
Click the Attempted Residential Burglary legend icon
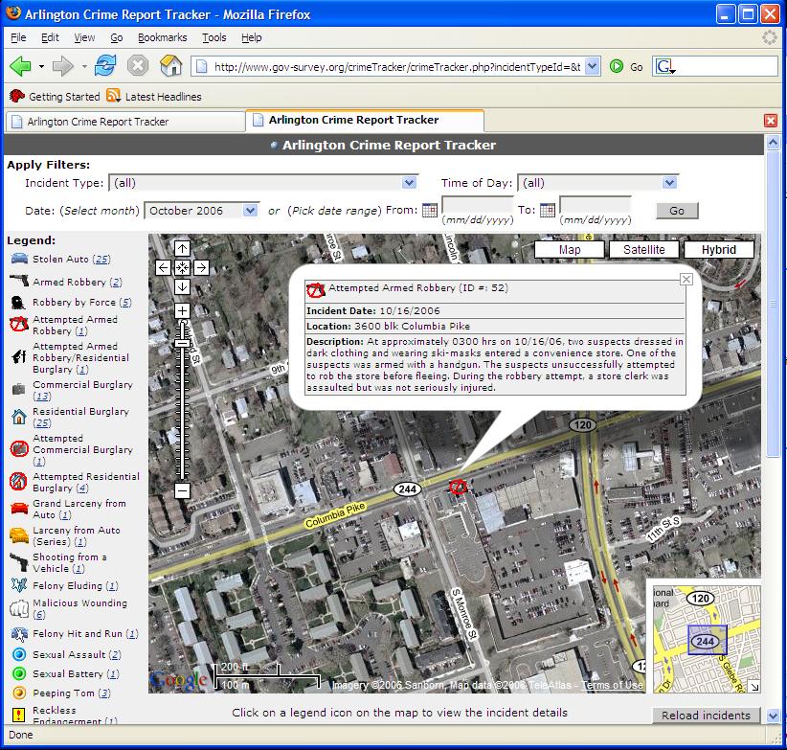coord(18,482)
